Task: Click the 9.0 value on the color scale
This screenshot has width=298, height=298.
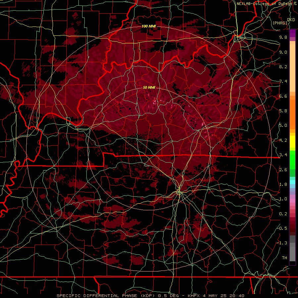Action: 283,52
